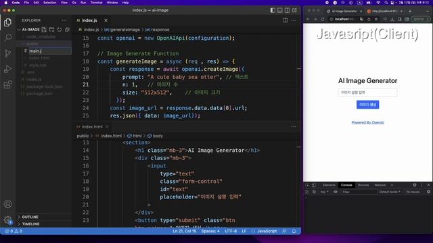Expand the TIMELINE section
Viewport: 433px width, 243px height.
[30, 224]
